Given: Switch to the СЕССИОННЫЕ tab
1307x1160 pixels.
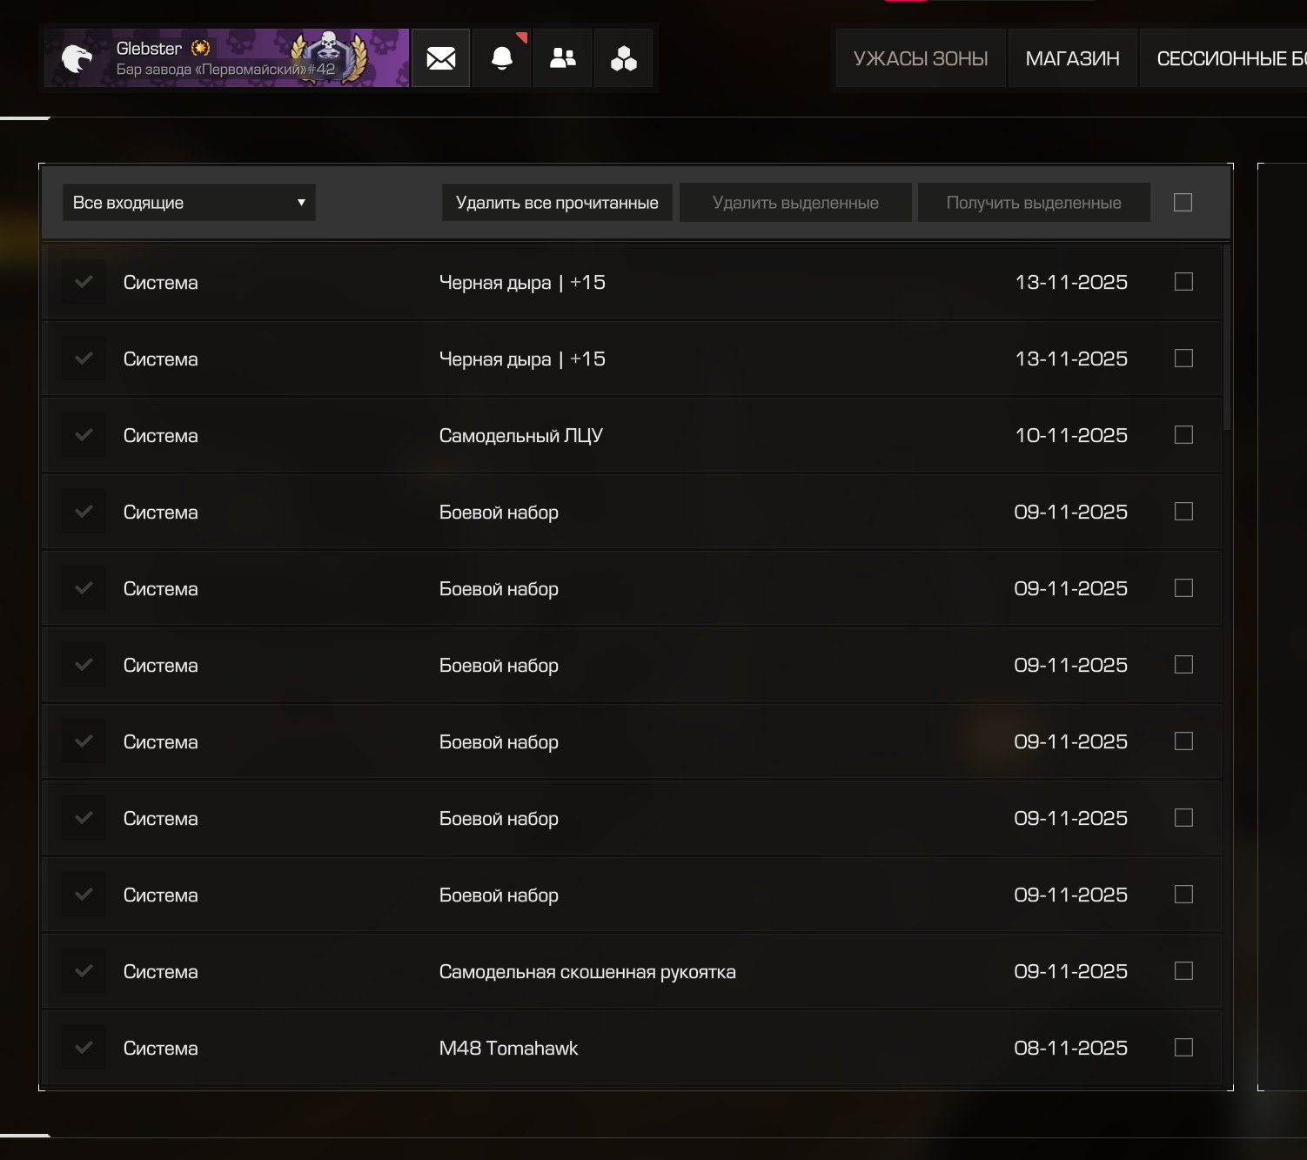Looking at the screenshot, I should 1229,58.
